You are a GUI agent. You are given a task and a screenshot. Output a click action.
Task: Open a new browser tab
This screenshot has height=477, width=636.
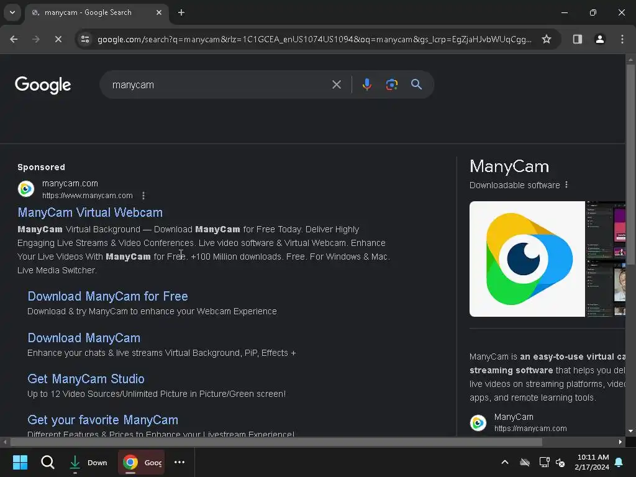pyautogui.click(x=181, y=12)
